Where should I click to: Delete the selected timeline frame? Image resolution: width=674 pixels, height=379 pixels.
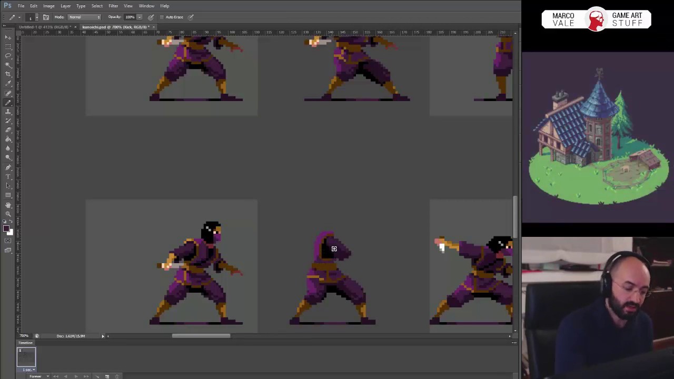tap(117, 376)
